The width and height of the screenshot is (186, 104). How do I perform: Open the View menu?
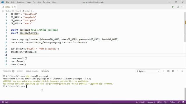[x=28, y=2]
